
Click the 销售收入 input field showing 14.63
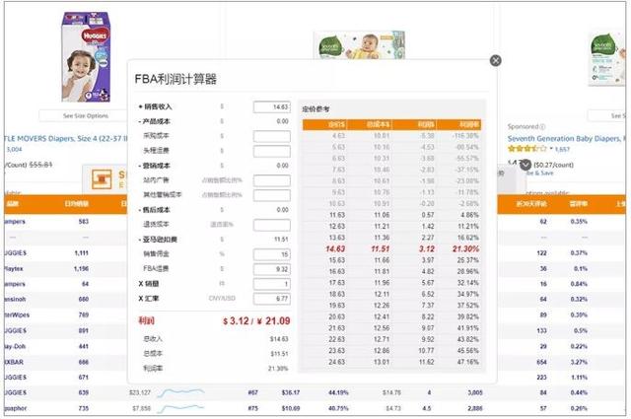point(270,106)
